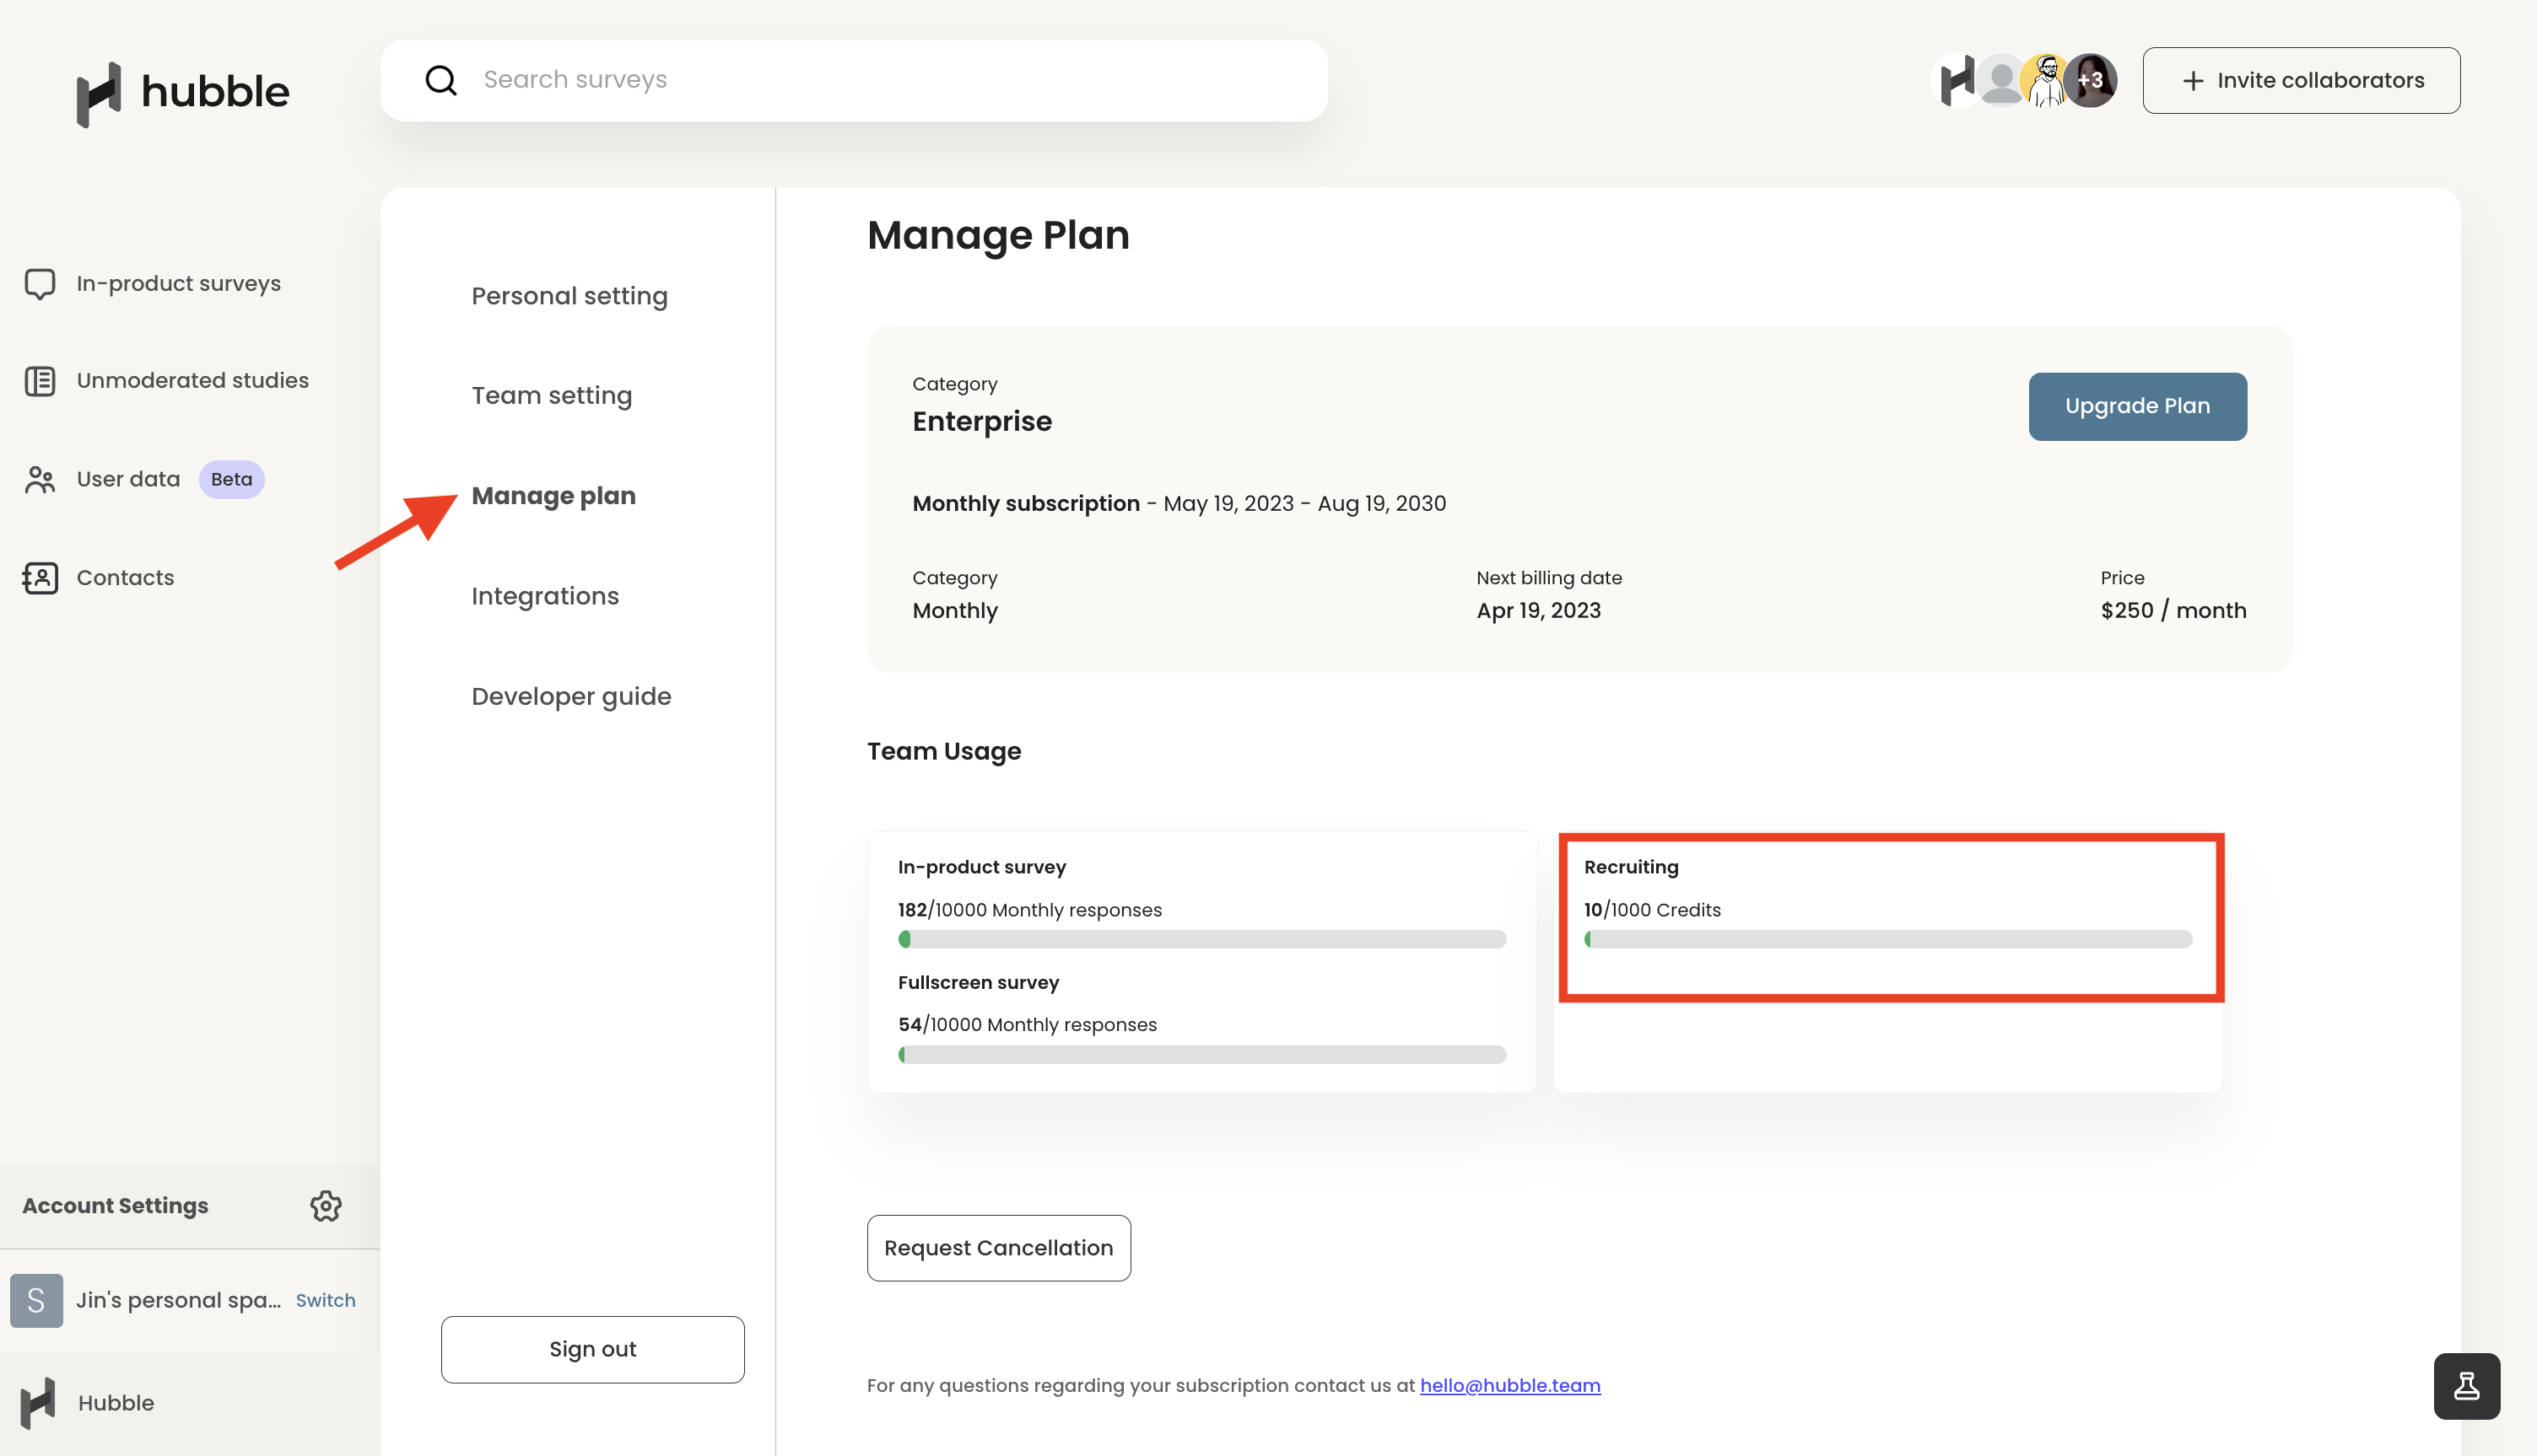Click Jin's personal space workspace name
Viewport: 2537px width, 1456px height.
pos(179,1300)
